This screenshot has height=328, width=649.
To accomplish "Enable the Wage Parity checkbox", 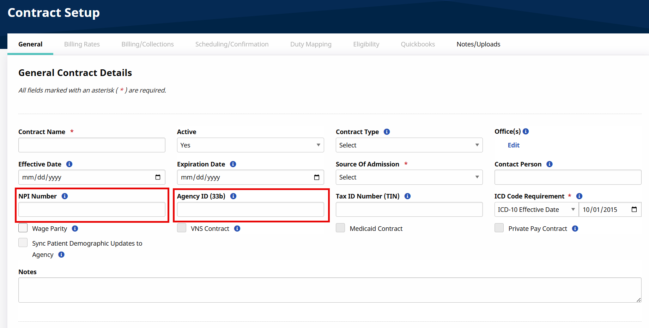I will (x=23, y=228).
